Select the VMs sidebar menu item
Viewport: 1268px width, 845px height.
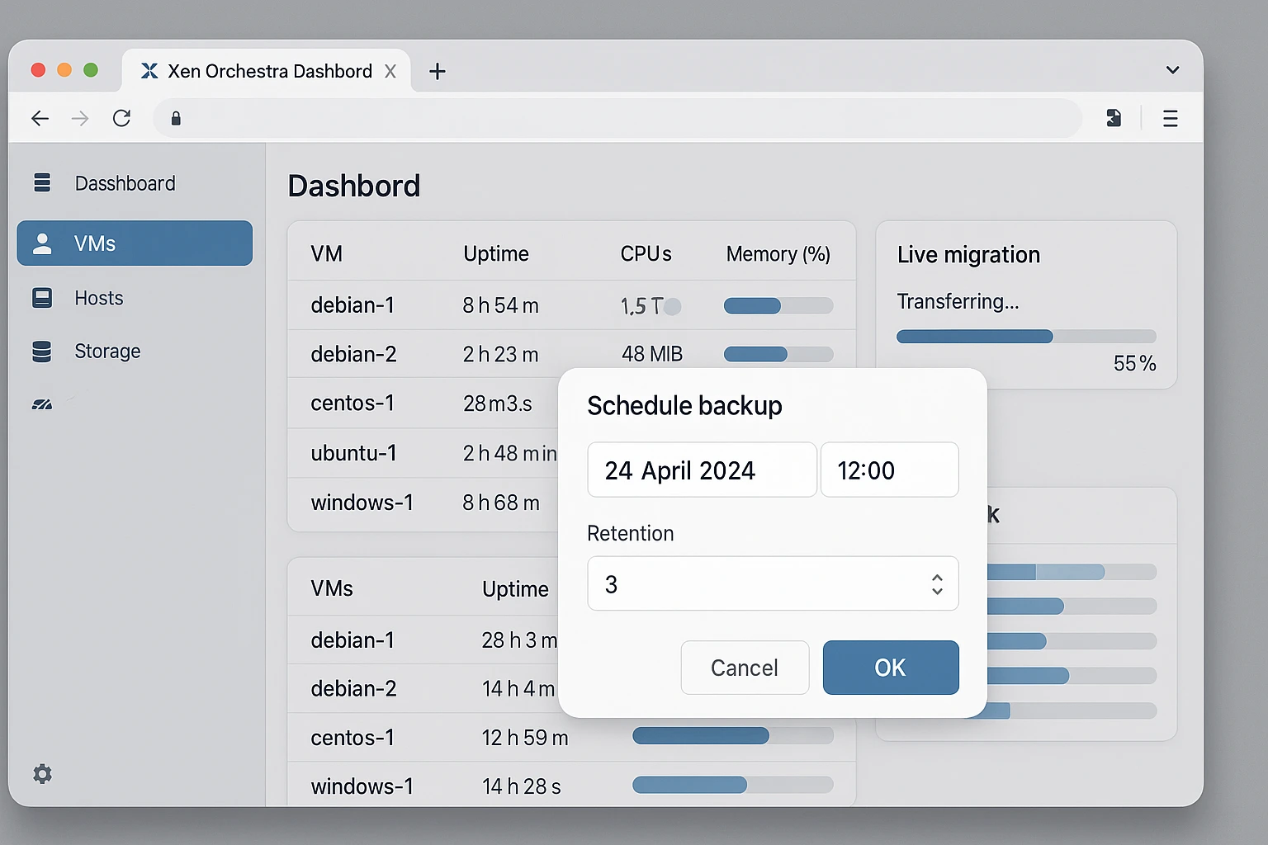pyautogui.click(x=135, y=243)
